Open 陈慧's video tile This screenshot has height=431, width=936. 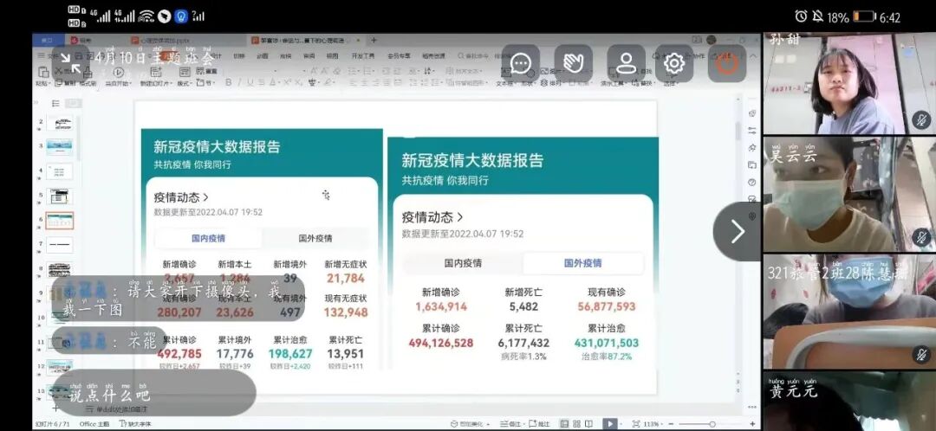(x=848, y=312)
